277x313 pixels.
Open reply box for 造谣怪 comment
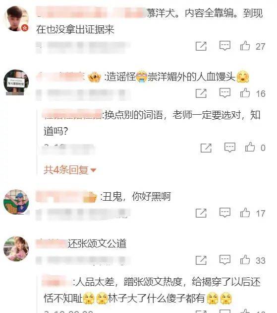point(225,93)
